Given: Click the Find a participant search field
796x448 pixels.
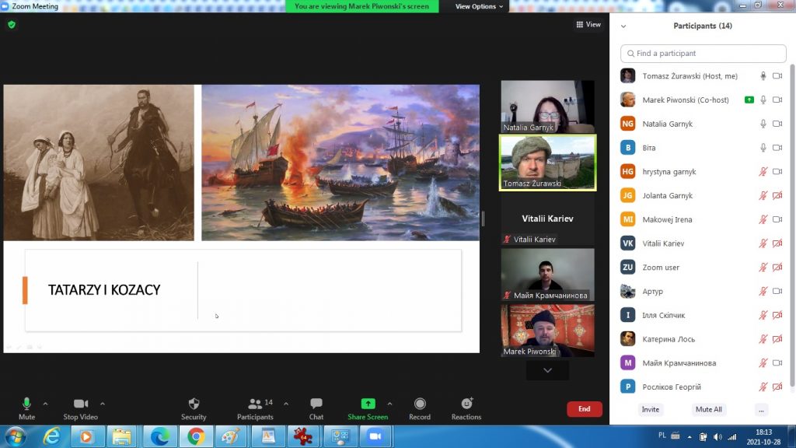Looking at the screenshot, I should point(703,54).
